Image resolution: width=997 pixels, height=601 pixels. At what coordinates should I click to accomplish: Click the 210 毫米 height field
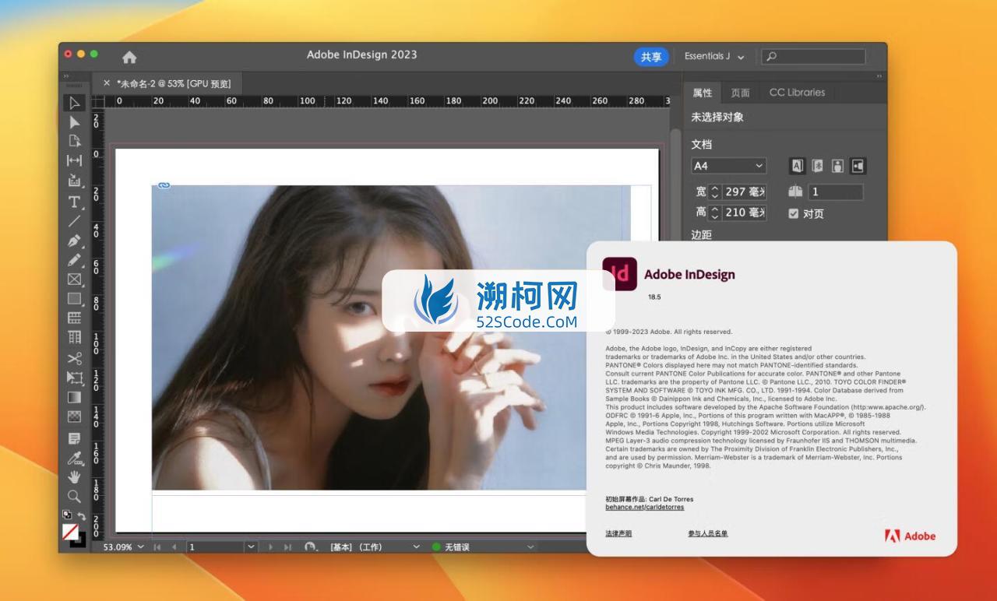pos(745,213)
